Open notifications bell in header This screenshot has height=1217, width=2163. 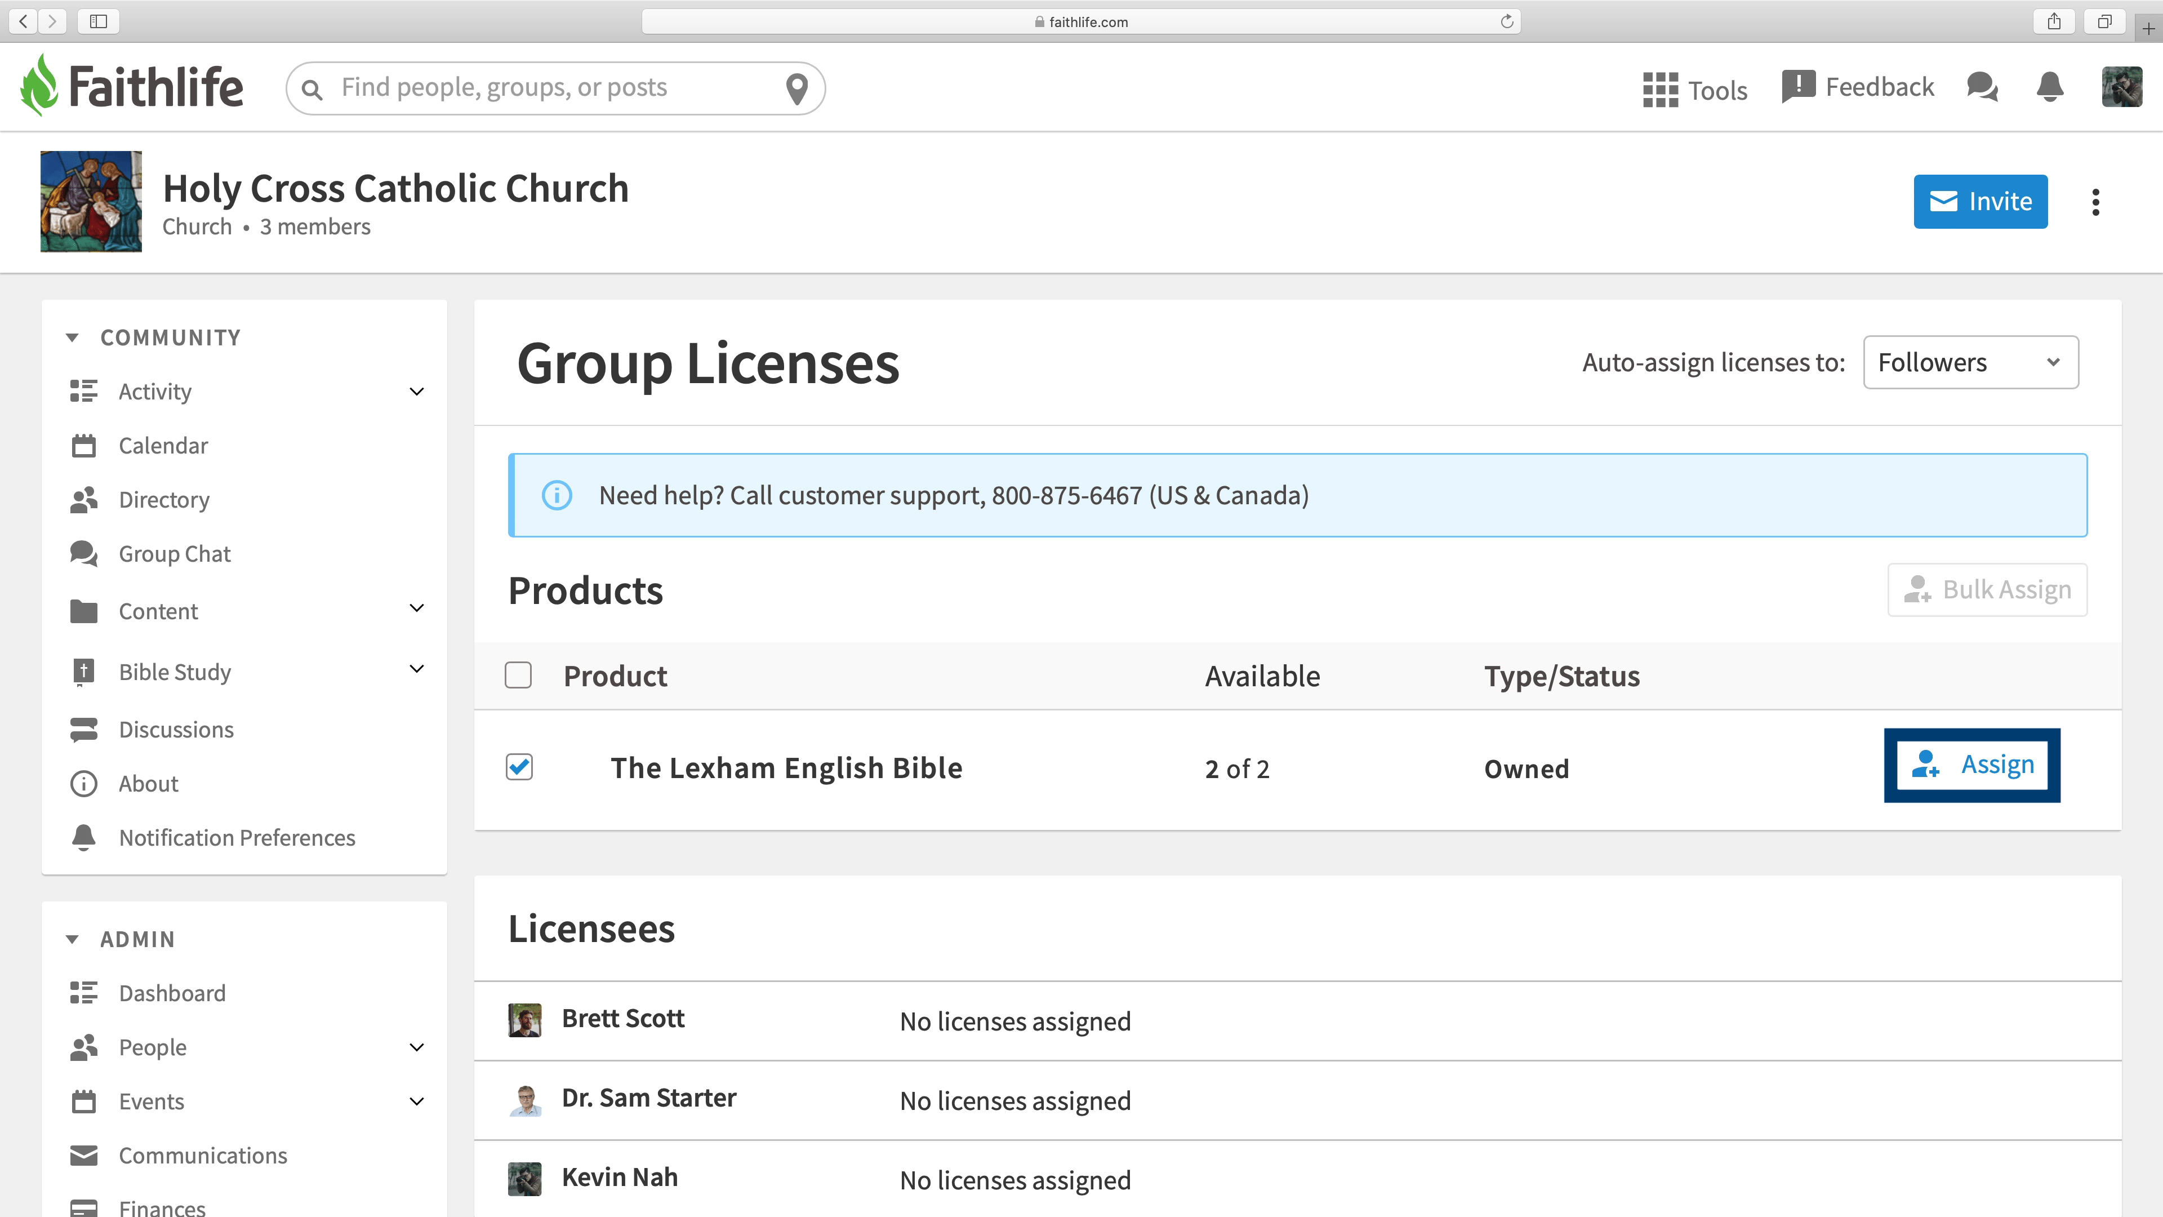2050,87
